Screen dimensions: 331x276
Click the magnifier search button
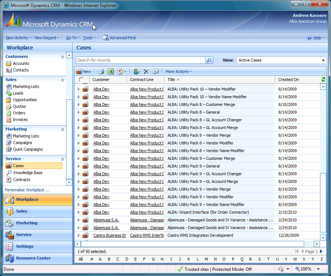click(x=209, y=60)
